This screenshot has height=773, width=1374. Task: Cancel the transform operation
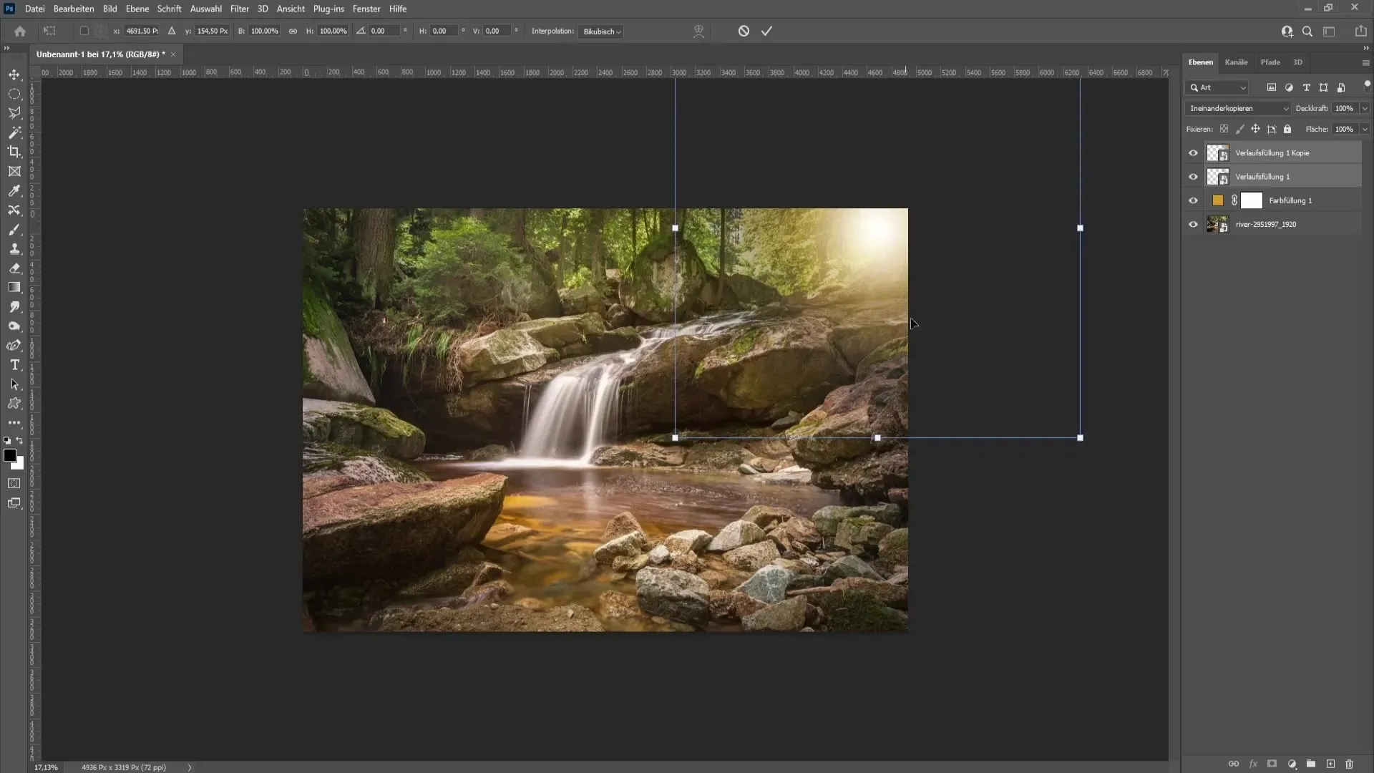click(744, 31)
